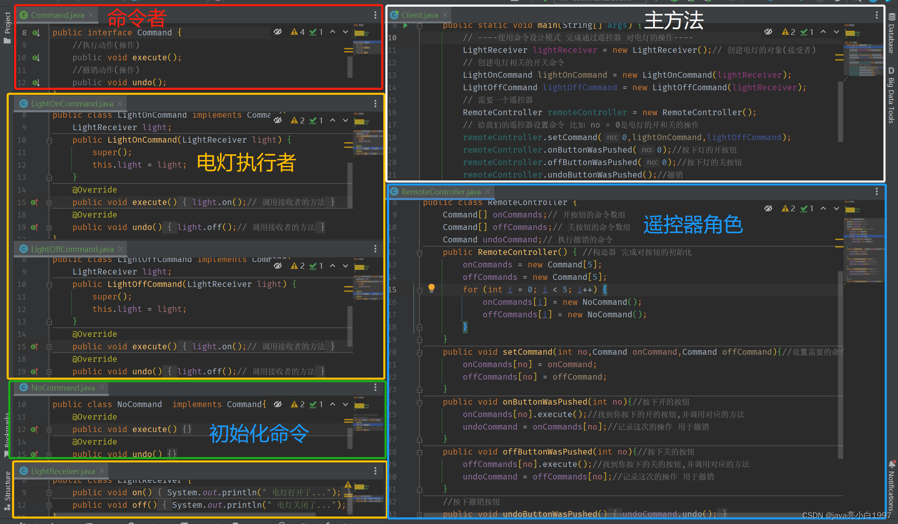Open tab options menu for NoCommand.java pane
Screen dimensions: 898x524
point(375,388)
